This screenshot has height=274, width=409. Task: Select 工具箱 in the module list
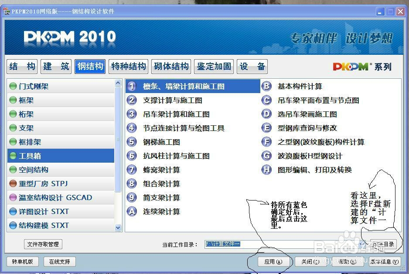(61, 156)
